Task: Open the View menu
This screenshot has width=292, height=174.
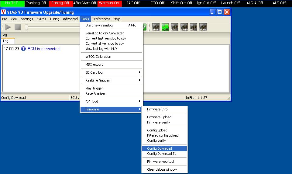Action: [x=14, y=19]
